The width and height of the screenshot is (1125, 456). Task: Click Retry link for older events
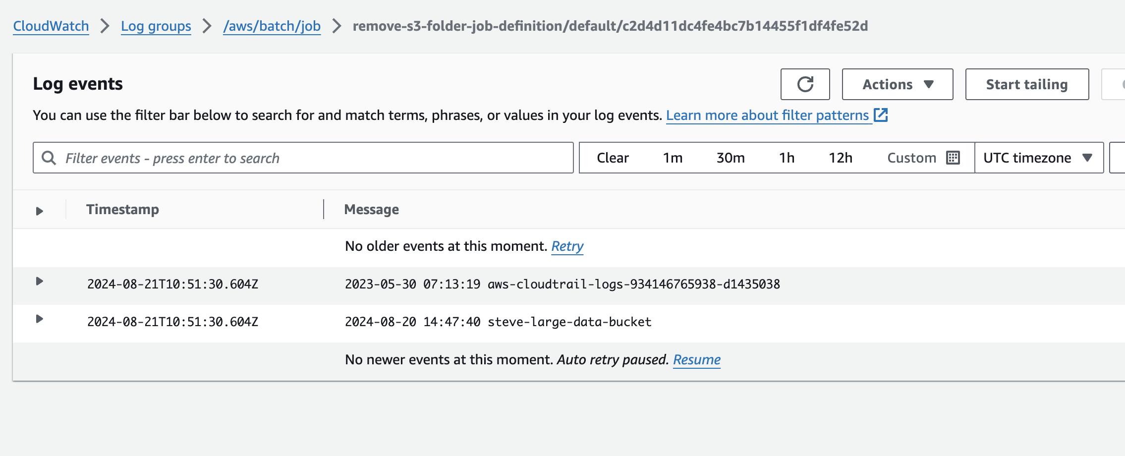tap(567, 246)
